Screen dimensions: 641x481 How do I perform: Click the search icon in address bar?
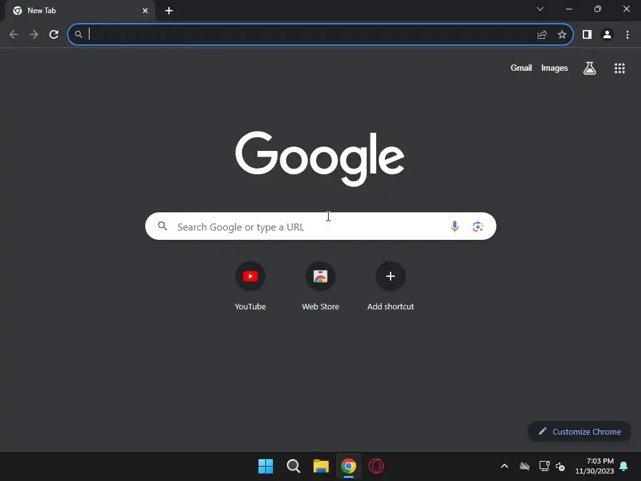point(78,35)
